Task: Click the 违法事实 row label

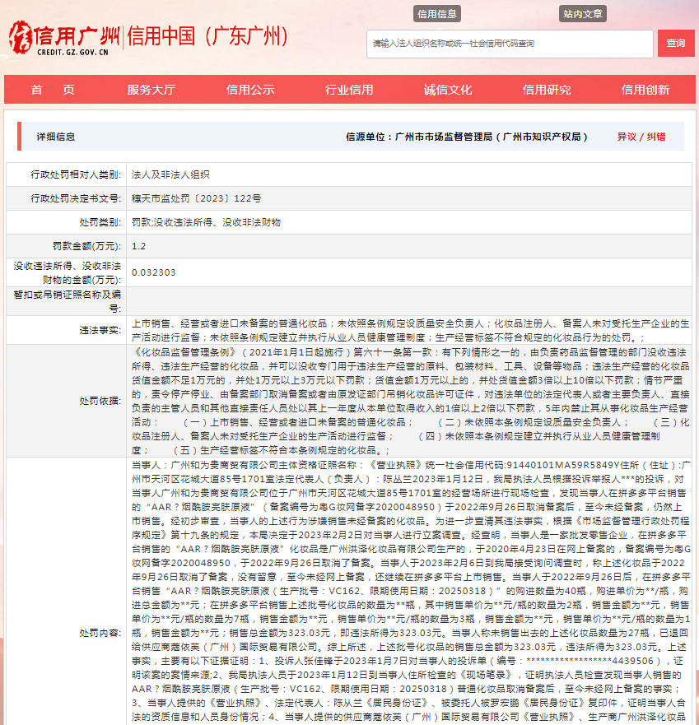Action: (100, 331)
